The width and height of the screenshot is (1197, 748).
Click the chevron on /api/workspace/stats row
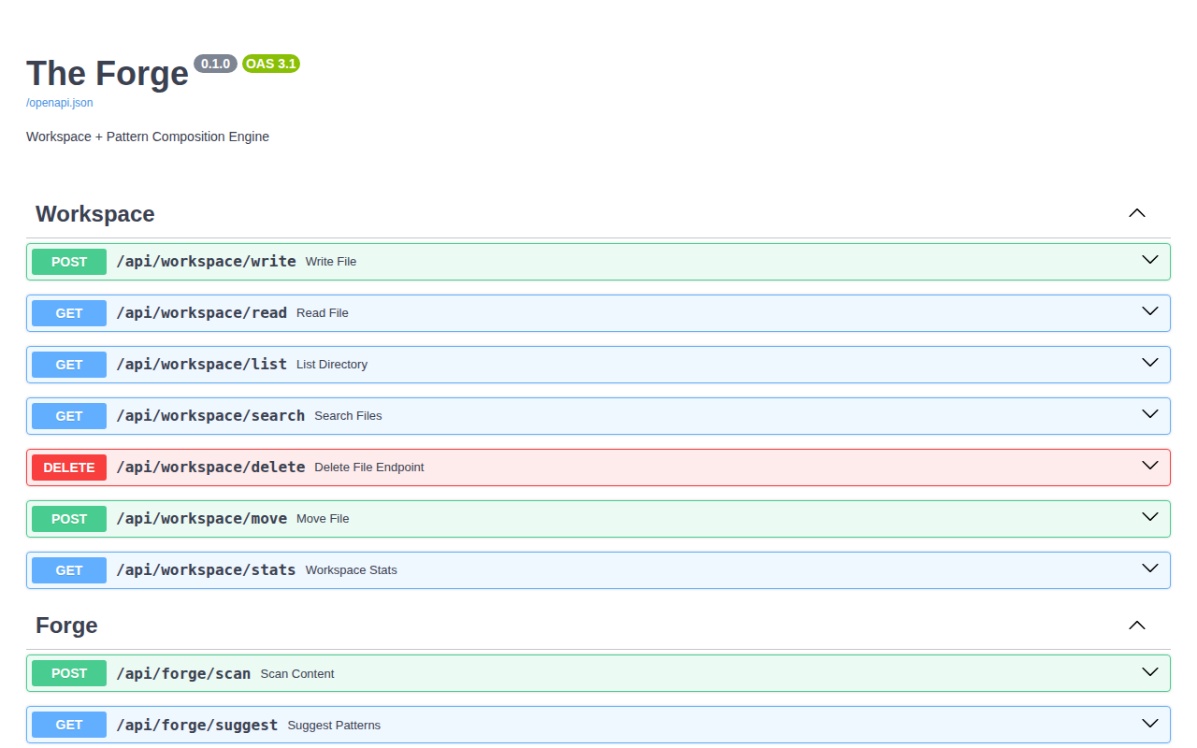1149,568
